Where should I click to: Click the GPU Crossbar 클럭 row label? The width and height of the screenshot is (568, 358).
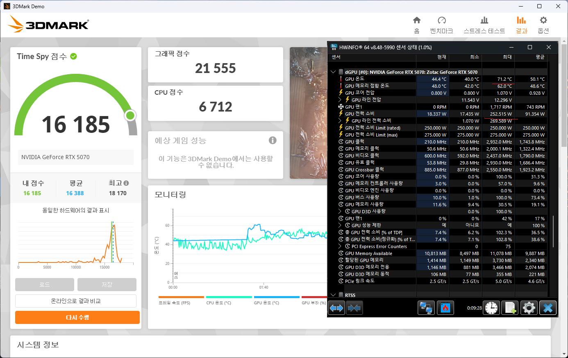click(x=364, y=170)
